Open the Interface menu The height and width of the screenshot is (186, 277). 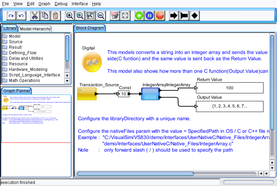(x=80, y=4)
